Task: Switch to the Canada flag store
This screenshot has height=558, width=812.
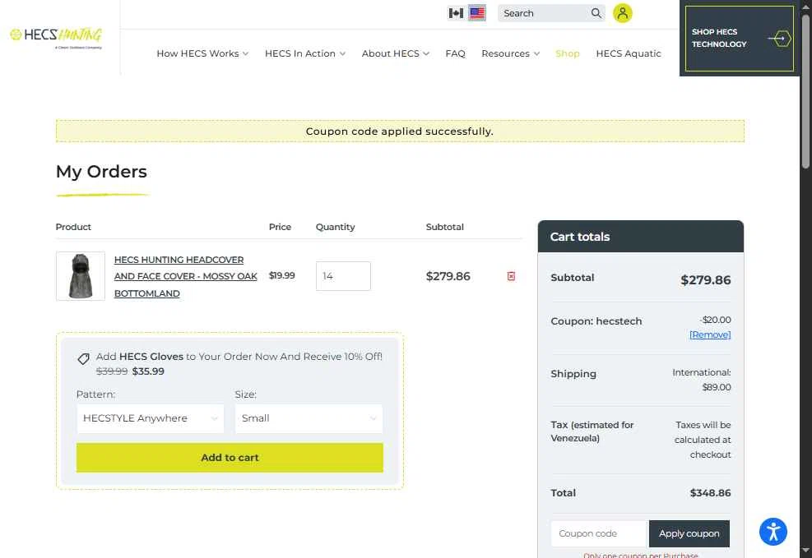Action: pyautogui.click(x=456, y=13)
